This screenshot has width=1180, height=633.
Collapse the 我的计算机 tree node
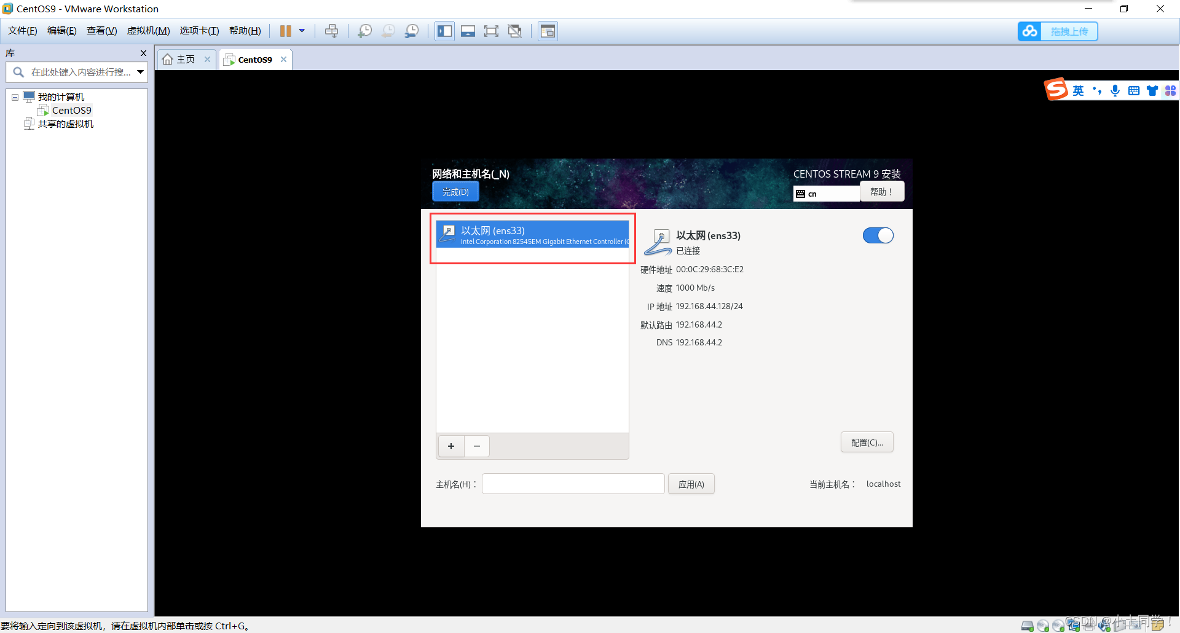15,97
